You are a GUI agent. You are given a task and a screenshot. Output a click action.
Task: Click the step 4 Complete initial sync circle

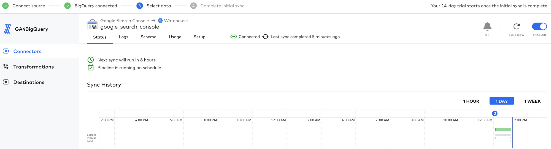(193, 6)
